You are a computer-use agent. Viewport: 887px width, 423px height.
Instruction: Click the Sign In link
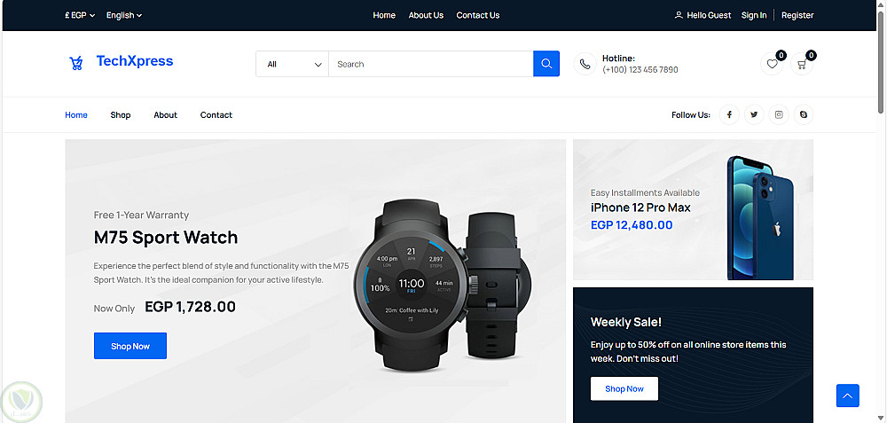point(754,15)
